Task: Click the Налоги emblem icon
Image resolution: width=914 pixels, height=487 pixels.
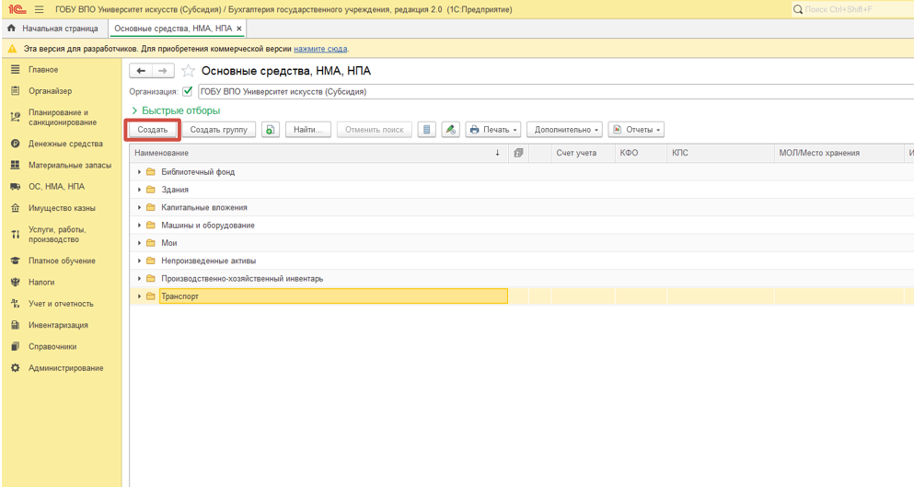Action: (15, 283)
